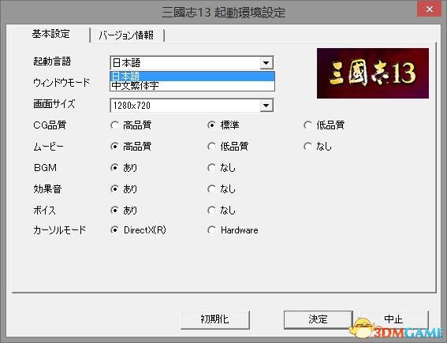The image size is (447, 343).
Task: Cancel with the 中止 button
Action: [x=393, y=319]
